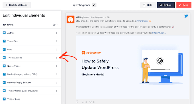This screenshot has height=104, width=194.
Task: Click the Twitter bird logo in tweet
Action: click(x=186, y=16)
